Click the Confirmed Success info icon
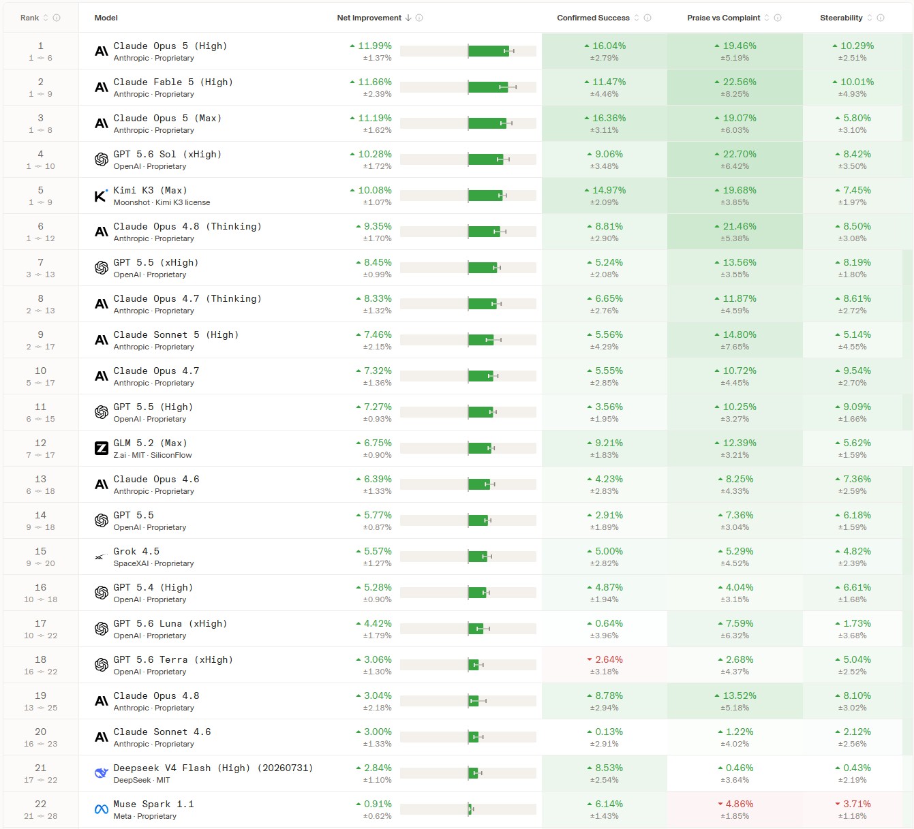 pos(648,18)
